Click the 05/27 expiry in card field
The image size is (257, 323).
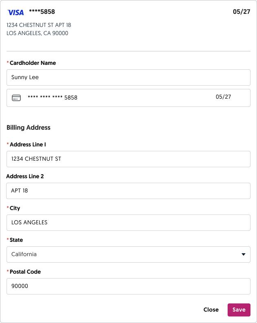tap(223, 97)
